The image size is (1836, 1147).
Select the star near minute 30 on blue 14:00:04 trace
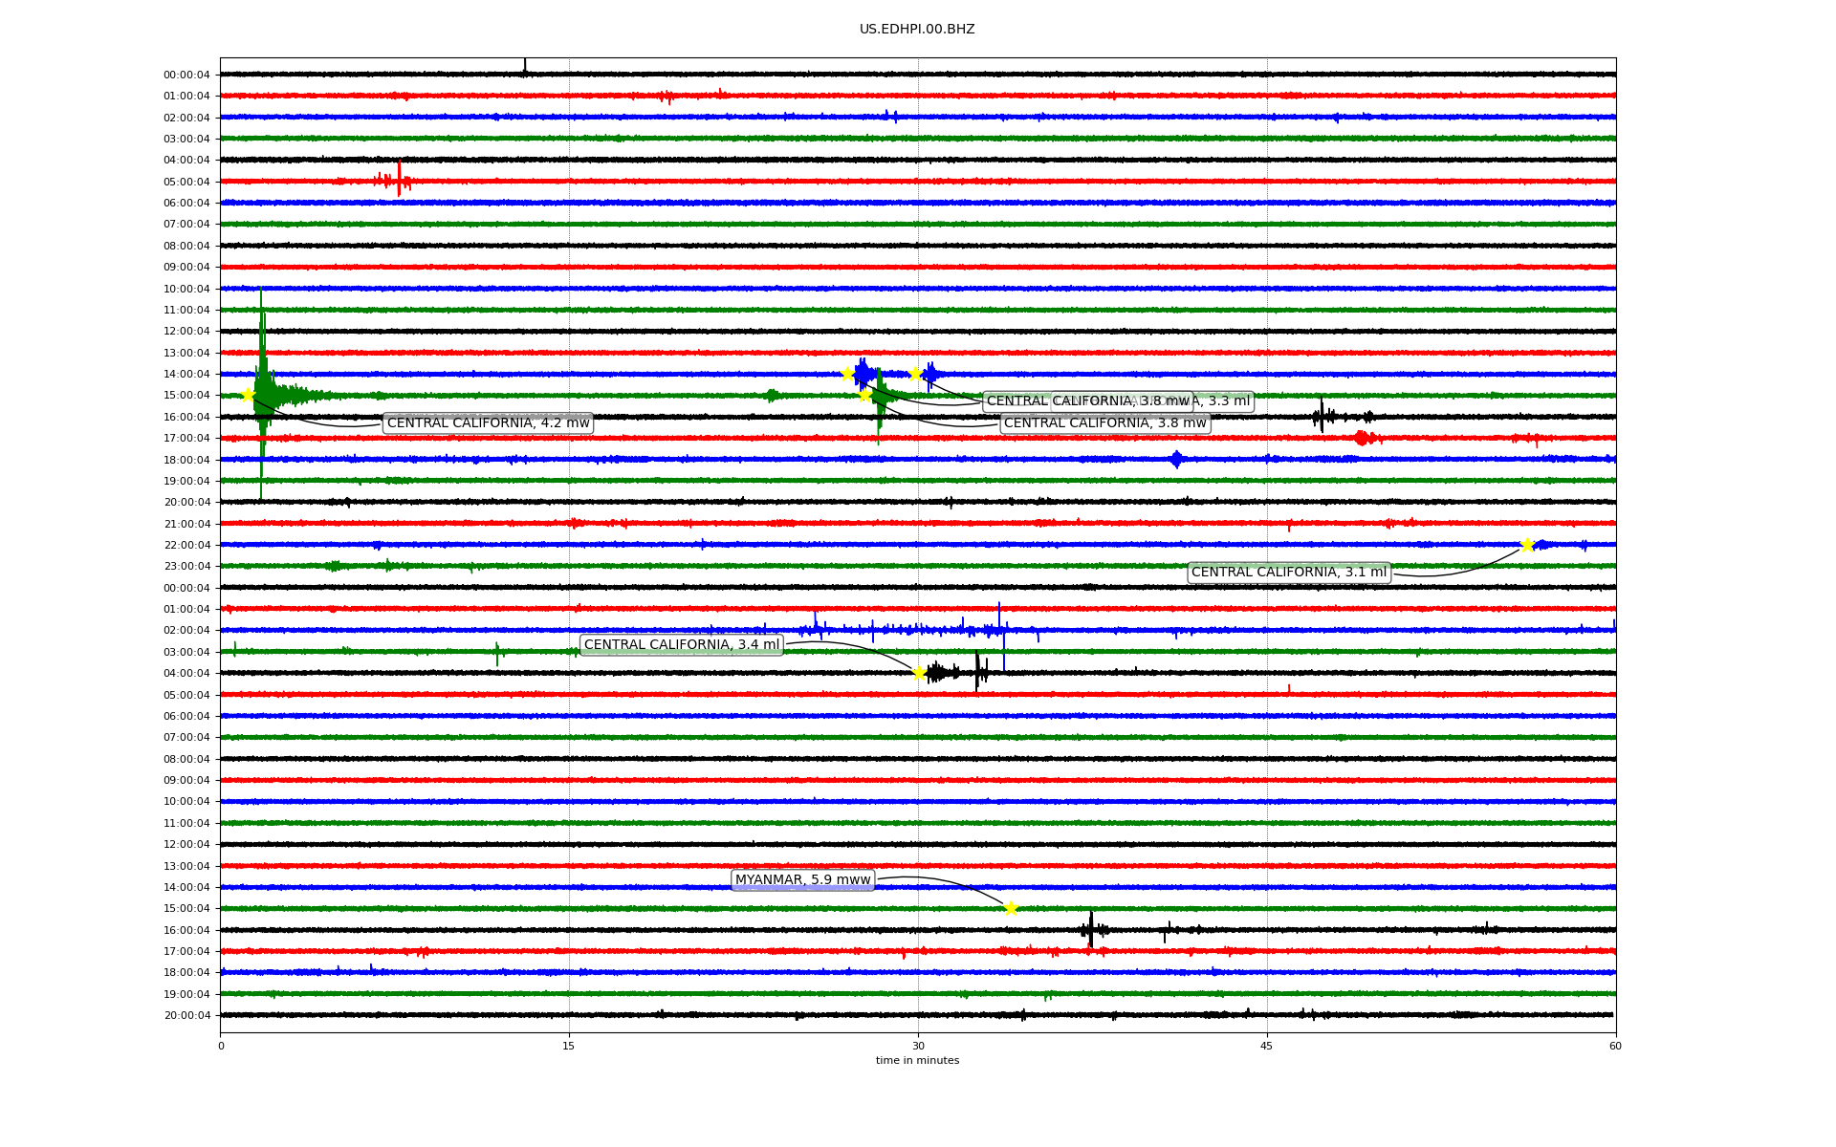pyautogui.click(x=915, y=373)
